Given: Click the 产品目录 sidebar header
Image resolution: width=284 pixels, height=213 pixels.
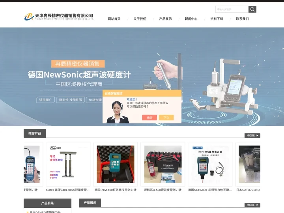Looking at the screenshot, I should [47, 203].
